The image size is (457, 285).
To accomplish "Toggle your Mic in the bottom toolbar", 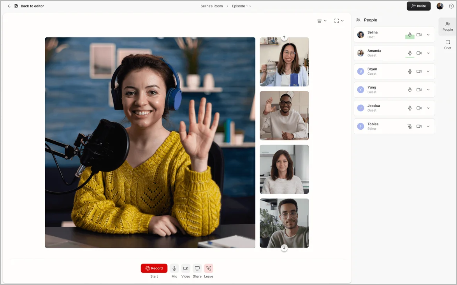I will (174, 268).
